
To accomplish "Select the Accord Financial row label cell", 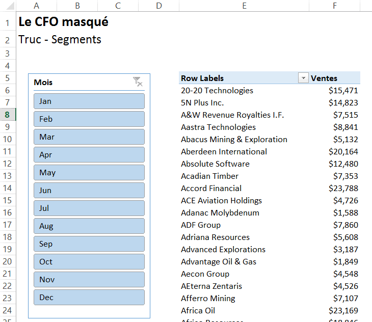I will [211, 188].
